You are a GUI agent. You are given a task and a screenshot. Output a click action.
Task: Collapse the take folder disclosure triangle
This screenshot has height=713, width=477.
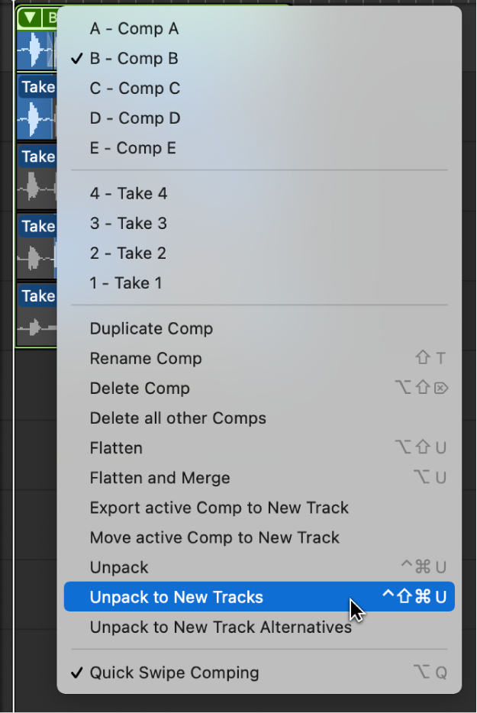30,18
